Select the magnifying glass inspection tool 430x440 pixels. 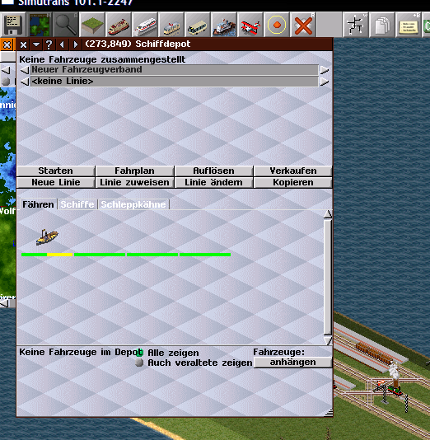(66, 25)
